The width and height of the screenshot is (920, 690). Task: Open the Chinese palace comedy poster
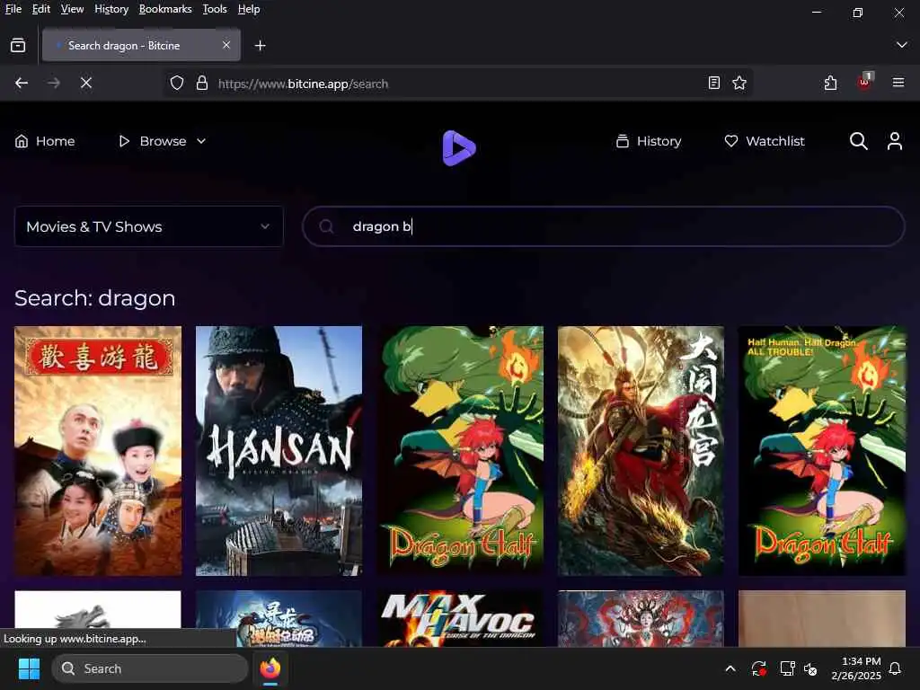pyautogui.click(x=98, y=451)
